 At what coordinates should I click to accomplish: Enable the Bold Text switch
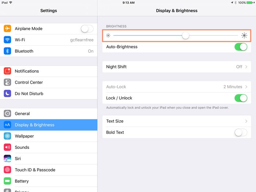pyautogui.click(x=241, y=132)
